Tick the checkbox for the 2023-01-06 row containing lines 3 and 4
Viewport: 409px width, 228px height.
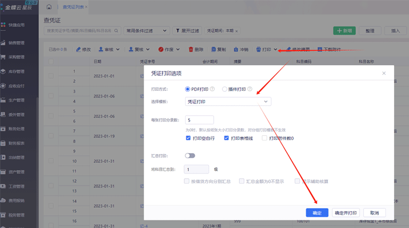pyautogui.click(x=51, y=96)
